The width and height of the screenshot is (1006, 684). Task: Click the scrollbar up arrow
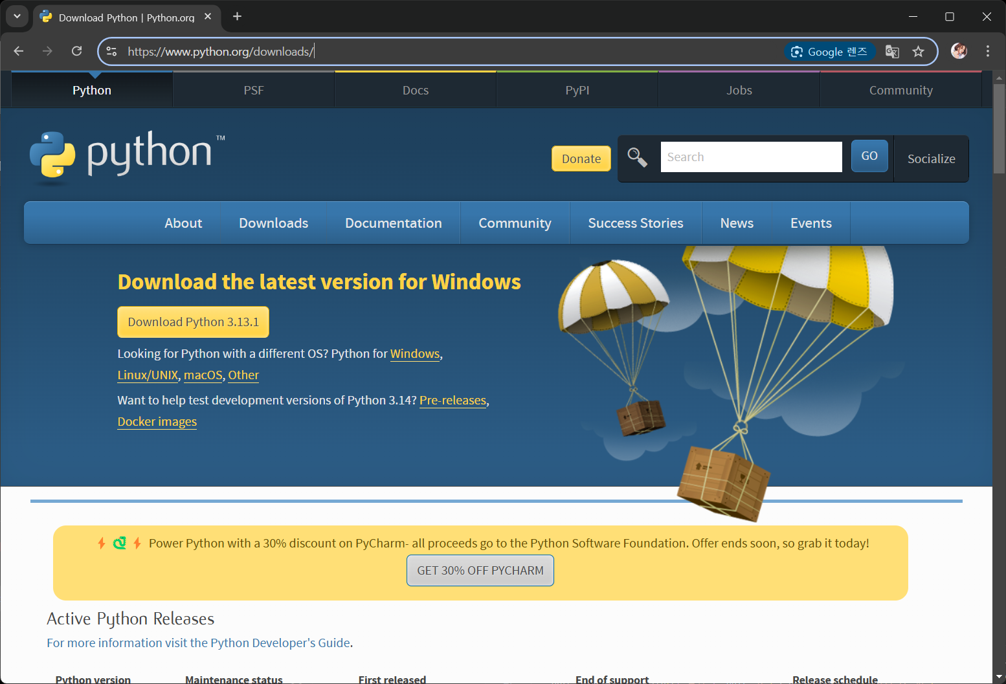click(999, 77)
